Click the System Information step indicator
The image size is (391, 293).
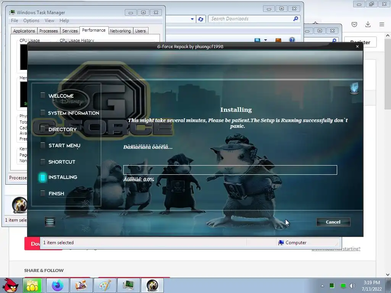click(43, 113)
